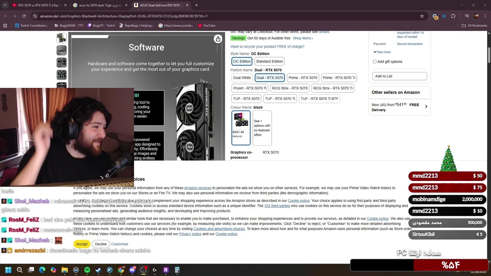Screen dimensions: 491x276
Task: Accept Amazon cookies
Action: click(82, 244)
